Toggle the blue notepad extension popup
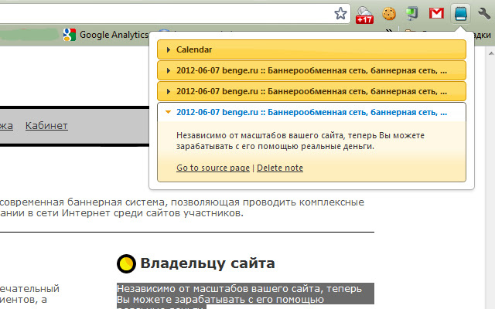This screenshot has height=309, width=495. [x=460, y=14]
